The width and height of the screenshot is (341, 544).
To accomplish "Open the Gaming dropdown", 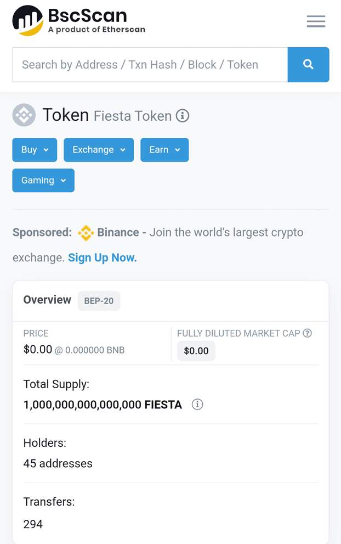I will 43,180.
